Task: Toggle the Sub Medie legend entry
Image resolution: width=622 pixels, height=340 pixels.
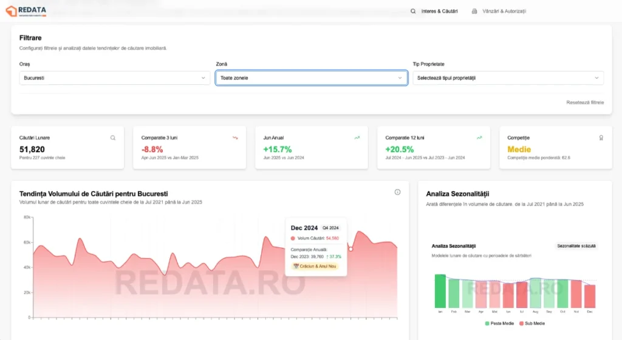Action: pyautogui.click(x=532, y=324)
